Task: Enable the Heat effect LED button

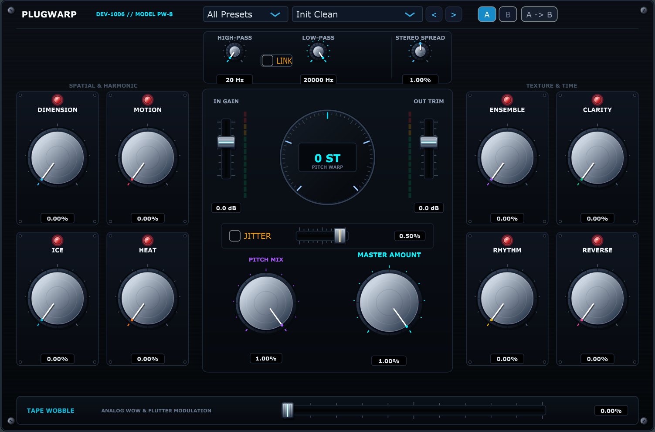Action: click(x=148, y=240)
